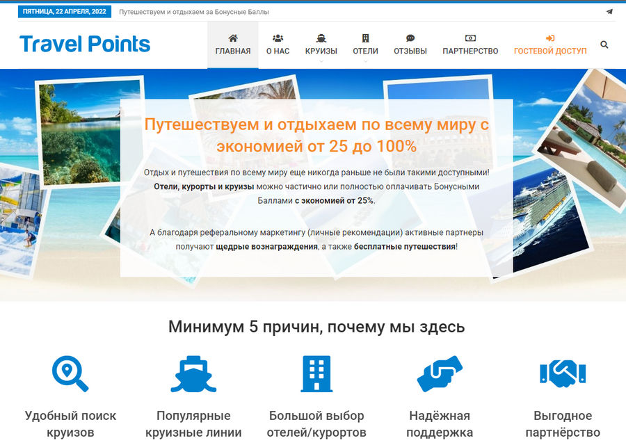The image size is (626, 445).
Task: Click the large handshake partnership icon
Action: (563, 374)
